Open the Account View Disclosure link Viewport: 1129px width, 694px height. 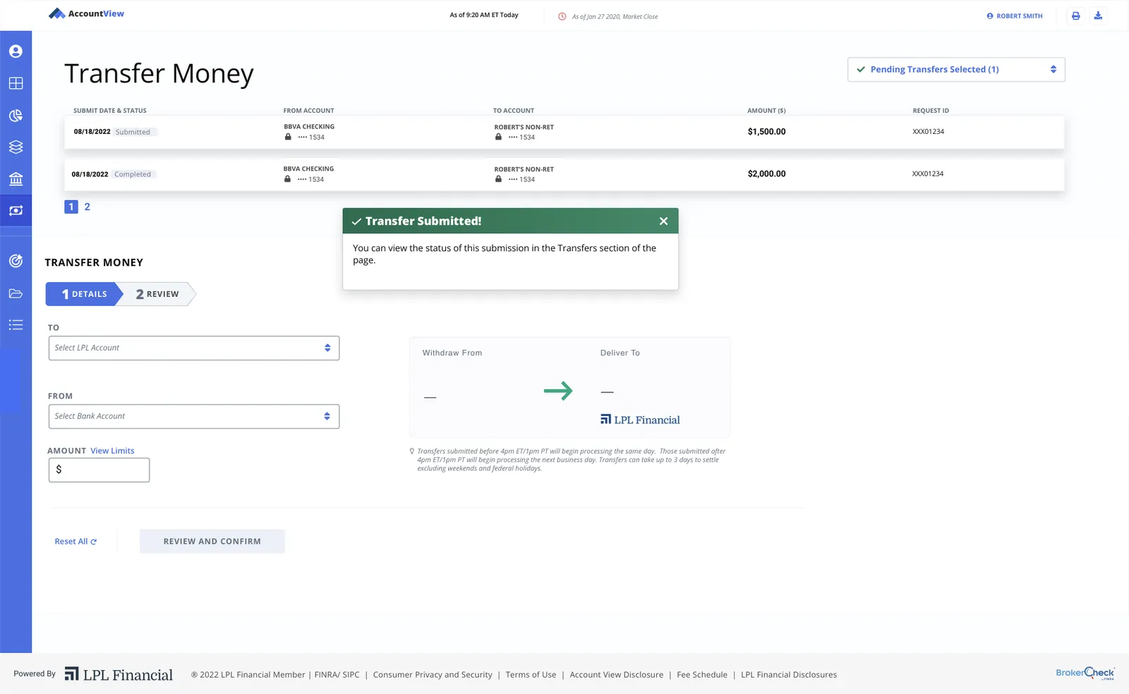point(617,675)
